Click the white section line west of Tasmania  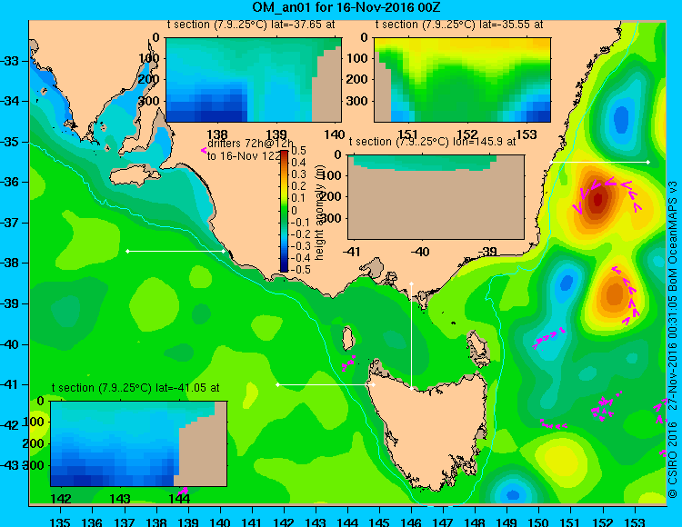326,384
